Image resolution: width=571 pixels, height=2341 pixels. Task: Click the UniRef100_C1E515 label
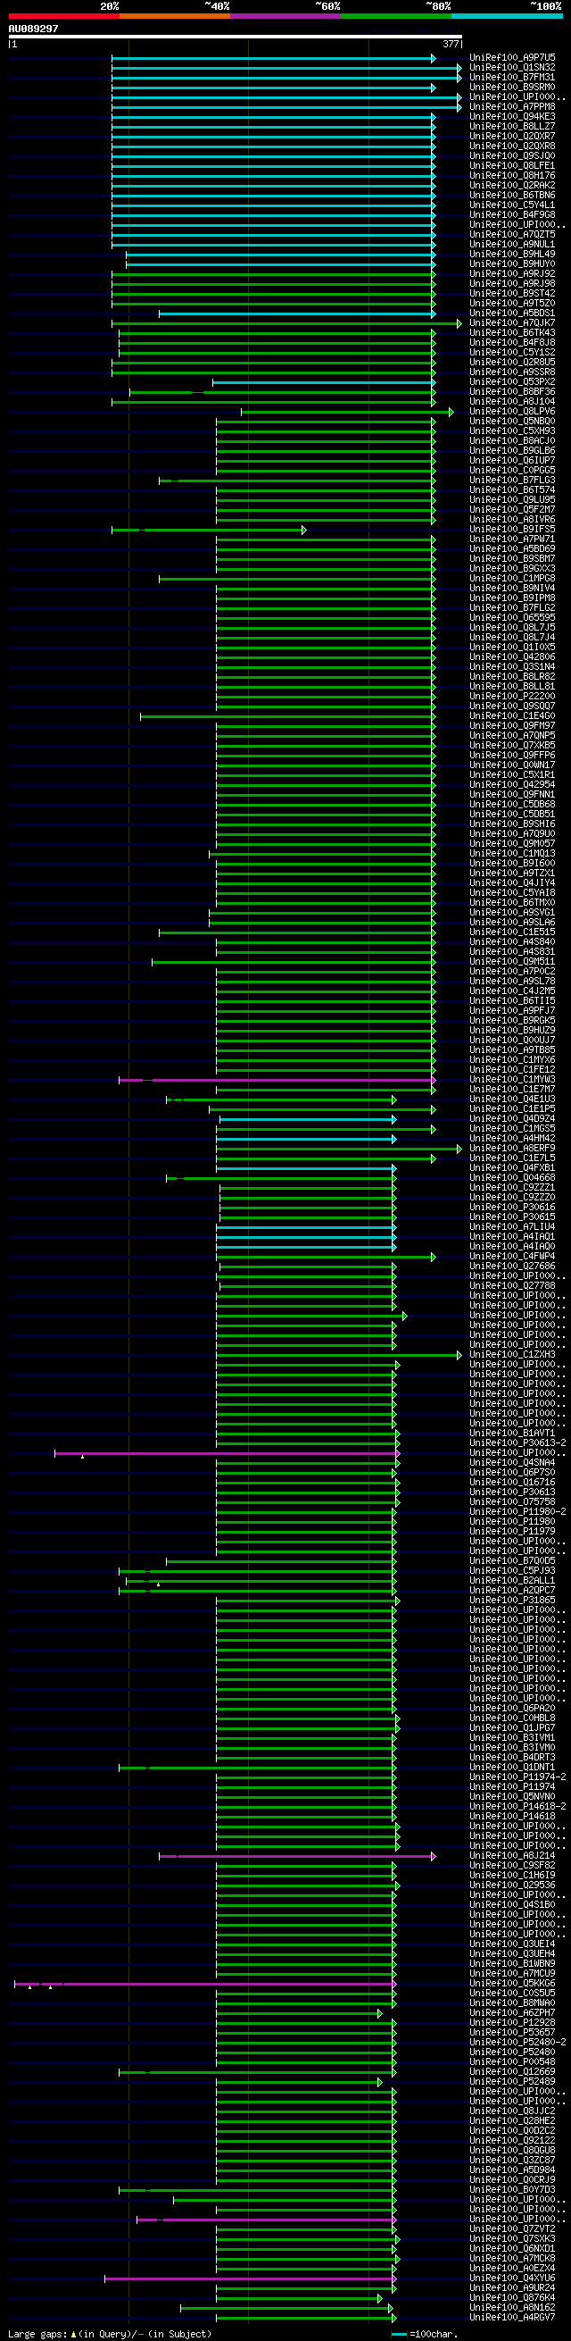click(x=512, y=932)
